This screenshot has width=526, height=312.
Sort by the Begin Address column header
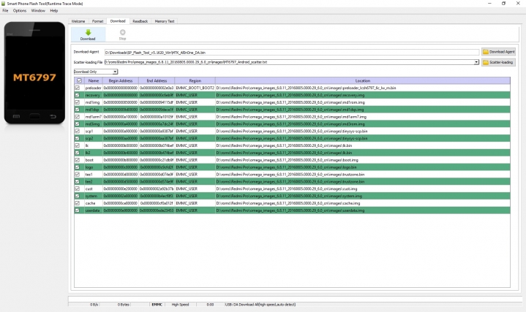(x=119, y=80)
